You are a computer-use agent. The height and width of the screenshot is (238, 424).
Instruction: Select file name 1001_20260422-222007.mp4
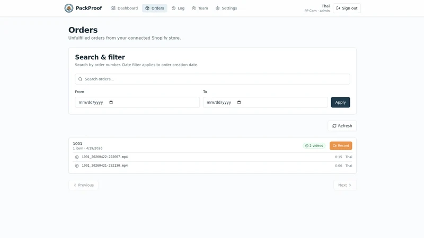pyautogui.click(x=104, y=157)
